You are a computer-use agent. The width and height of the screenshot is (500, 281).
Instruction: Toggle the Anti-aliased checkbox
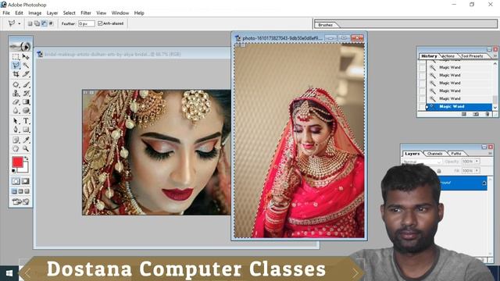100,23
